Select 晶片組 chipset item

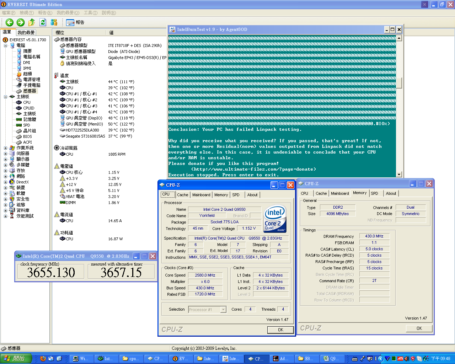[x=30, y=131]
